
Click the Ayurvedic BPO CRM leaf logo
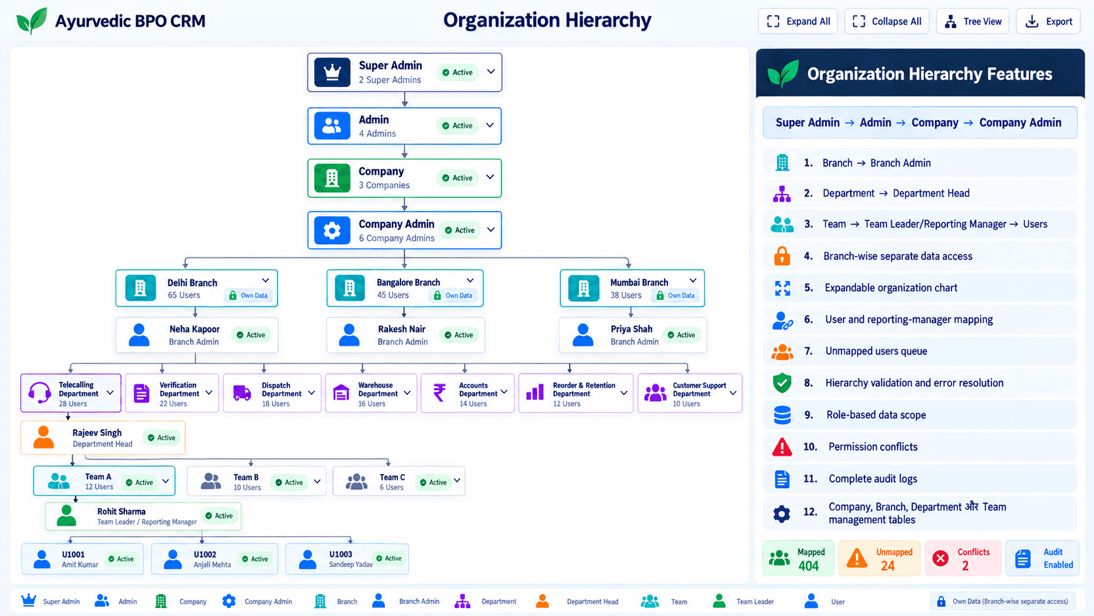click(x=31, y=21)
